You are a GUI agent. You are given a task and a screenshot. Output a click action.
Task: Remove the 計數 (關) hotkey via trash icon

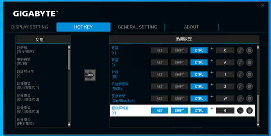tap(250, 75)
